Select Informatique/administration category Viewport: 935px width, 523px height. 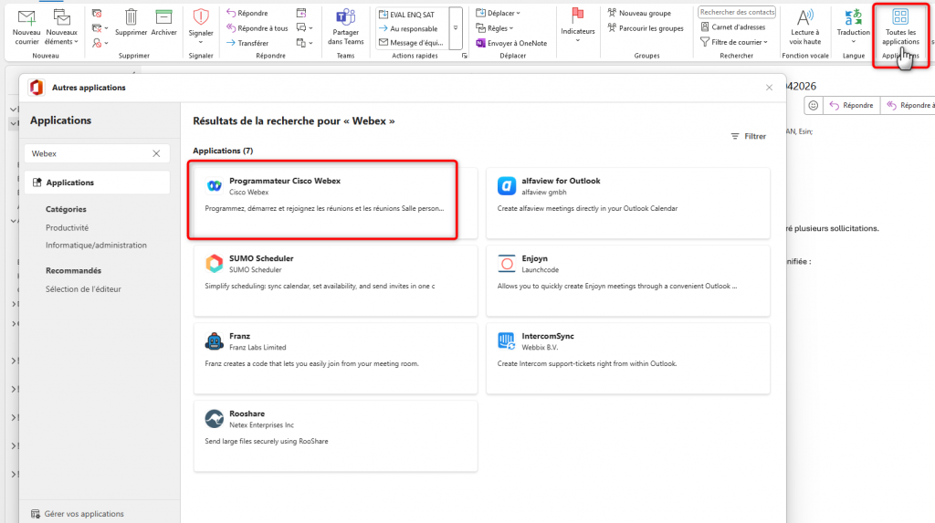(x=96, y=246)
